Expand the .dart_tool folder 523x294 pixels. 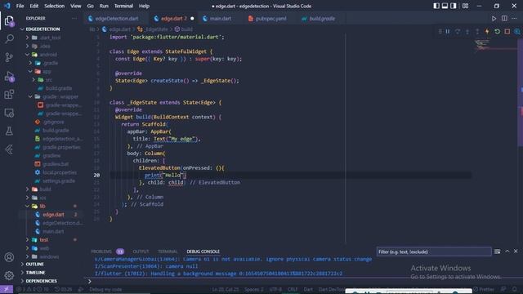tap(50, 38)
